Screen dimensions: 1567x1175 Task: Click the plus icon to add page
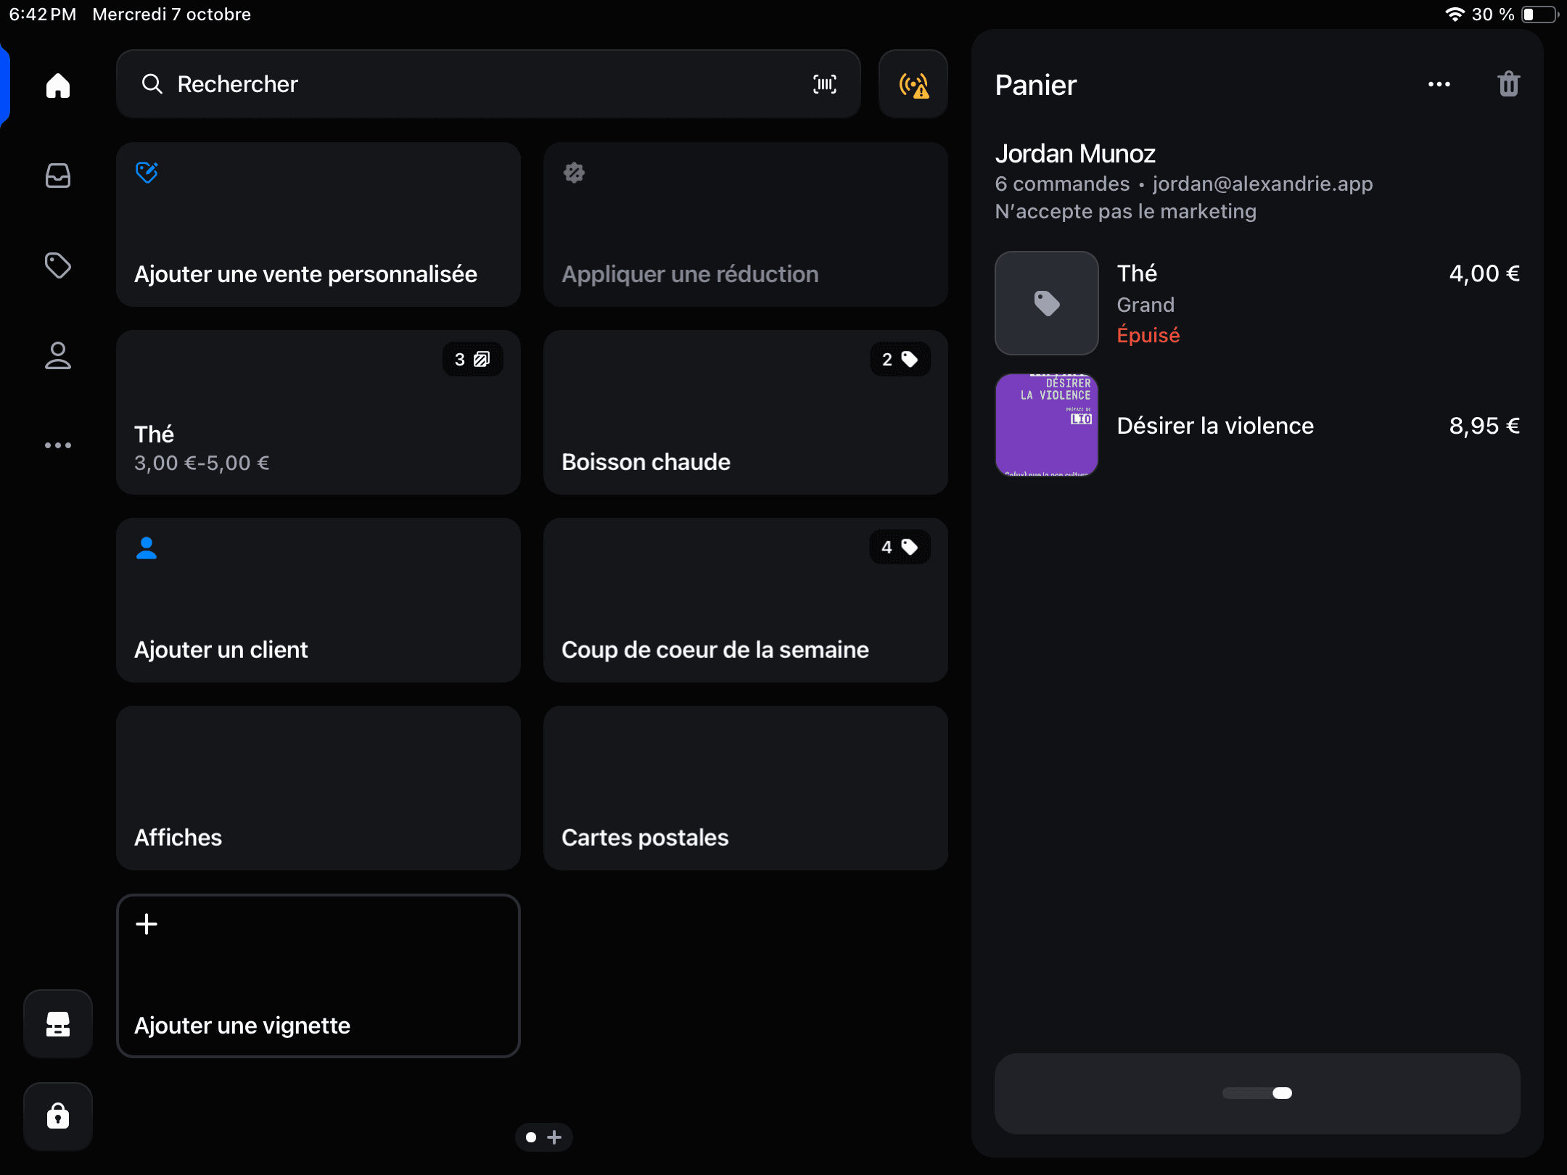tap(555, 1137)
